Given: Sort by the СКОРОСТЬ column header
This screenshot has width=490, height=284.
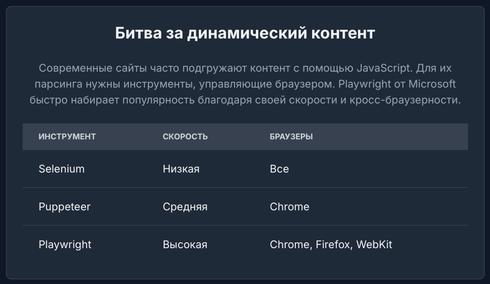Looking at the screenshot, I should tap(185, 137).
